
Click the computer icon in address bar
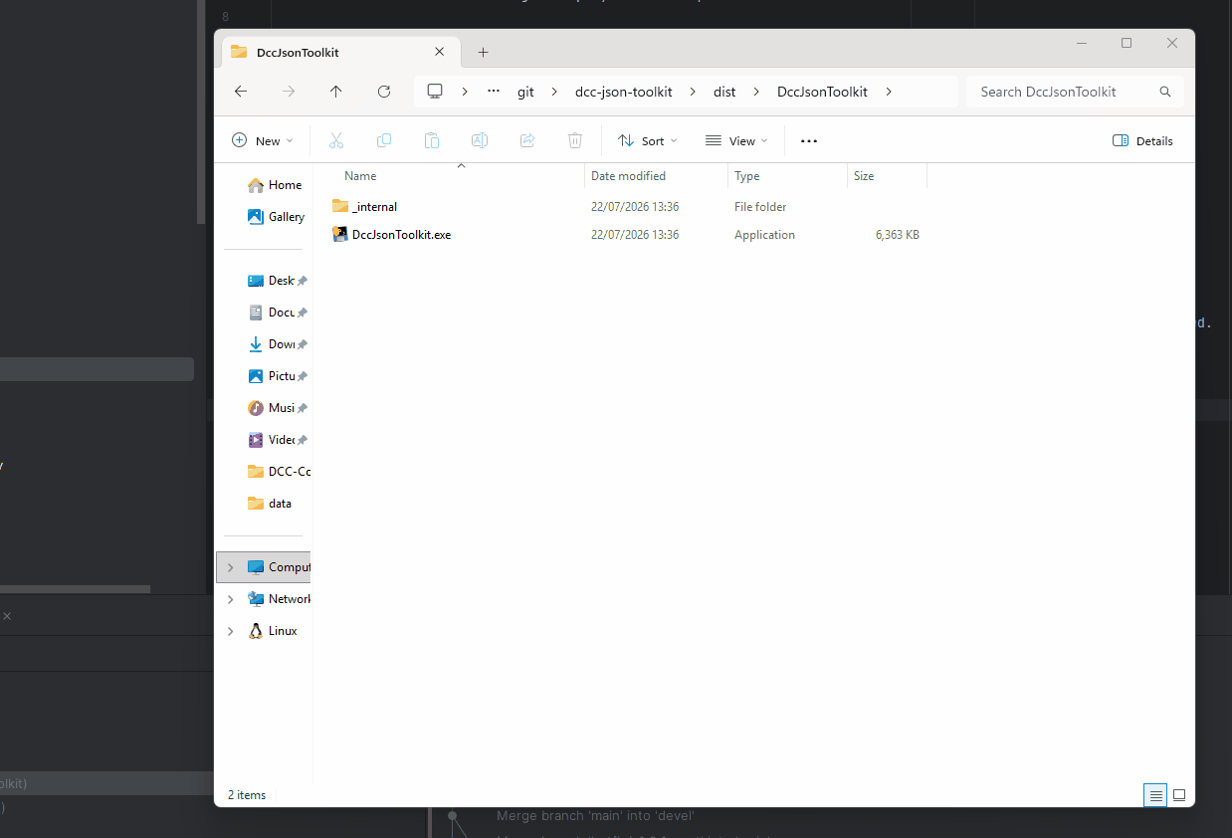(435, 92)
